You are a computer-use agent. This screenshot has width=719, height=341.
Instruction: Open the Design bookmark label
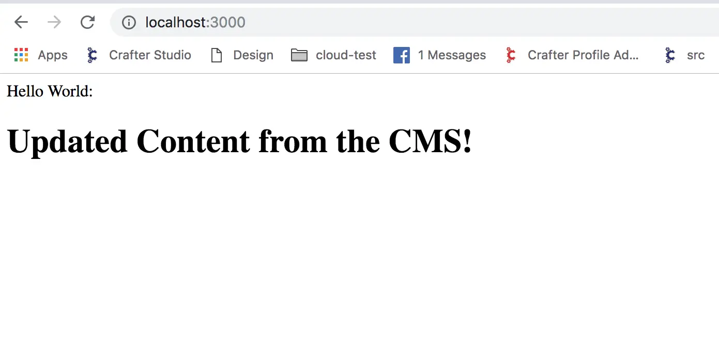tap(253, 55)
